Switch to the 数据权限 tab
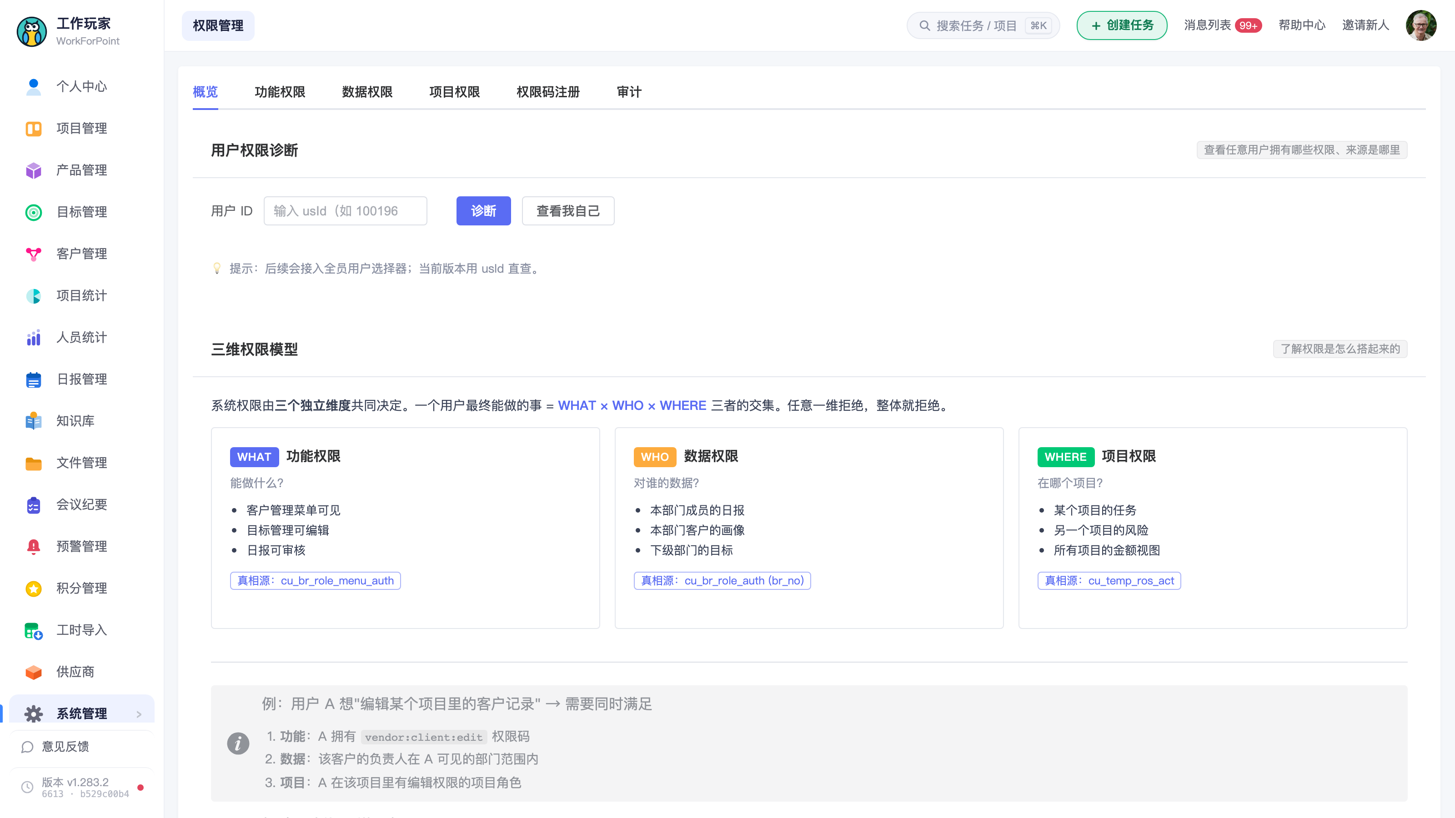This screenshot has width=1455, height=818. coord(367,91)
